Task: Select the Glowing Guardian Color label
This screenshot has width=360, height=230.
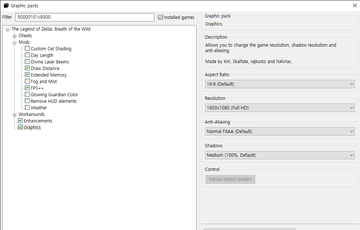Action: point(55,94)
